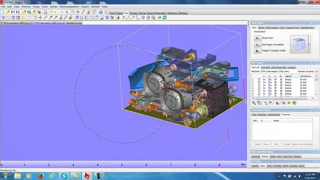The image size is (320, 180).
Task: Click the Print icon in top toolbar
Action: (45, 12)
